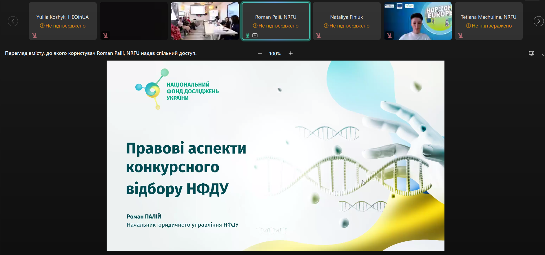Viewport: 545px width, 255px height.
Task: Select Nataliya Finiuk participant name
Action: tap(347, 17)
